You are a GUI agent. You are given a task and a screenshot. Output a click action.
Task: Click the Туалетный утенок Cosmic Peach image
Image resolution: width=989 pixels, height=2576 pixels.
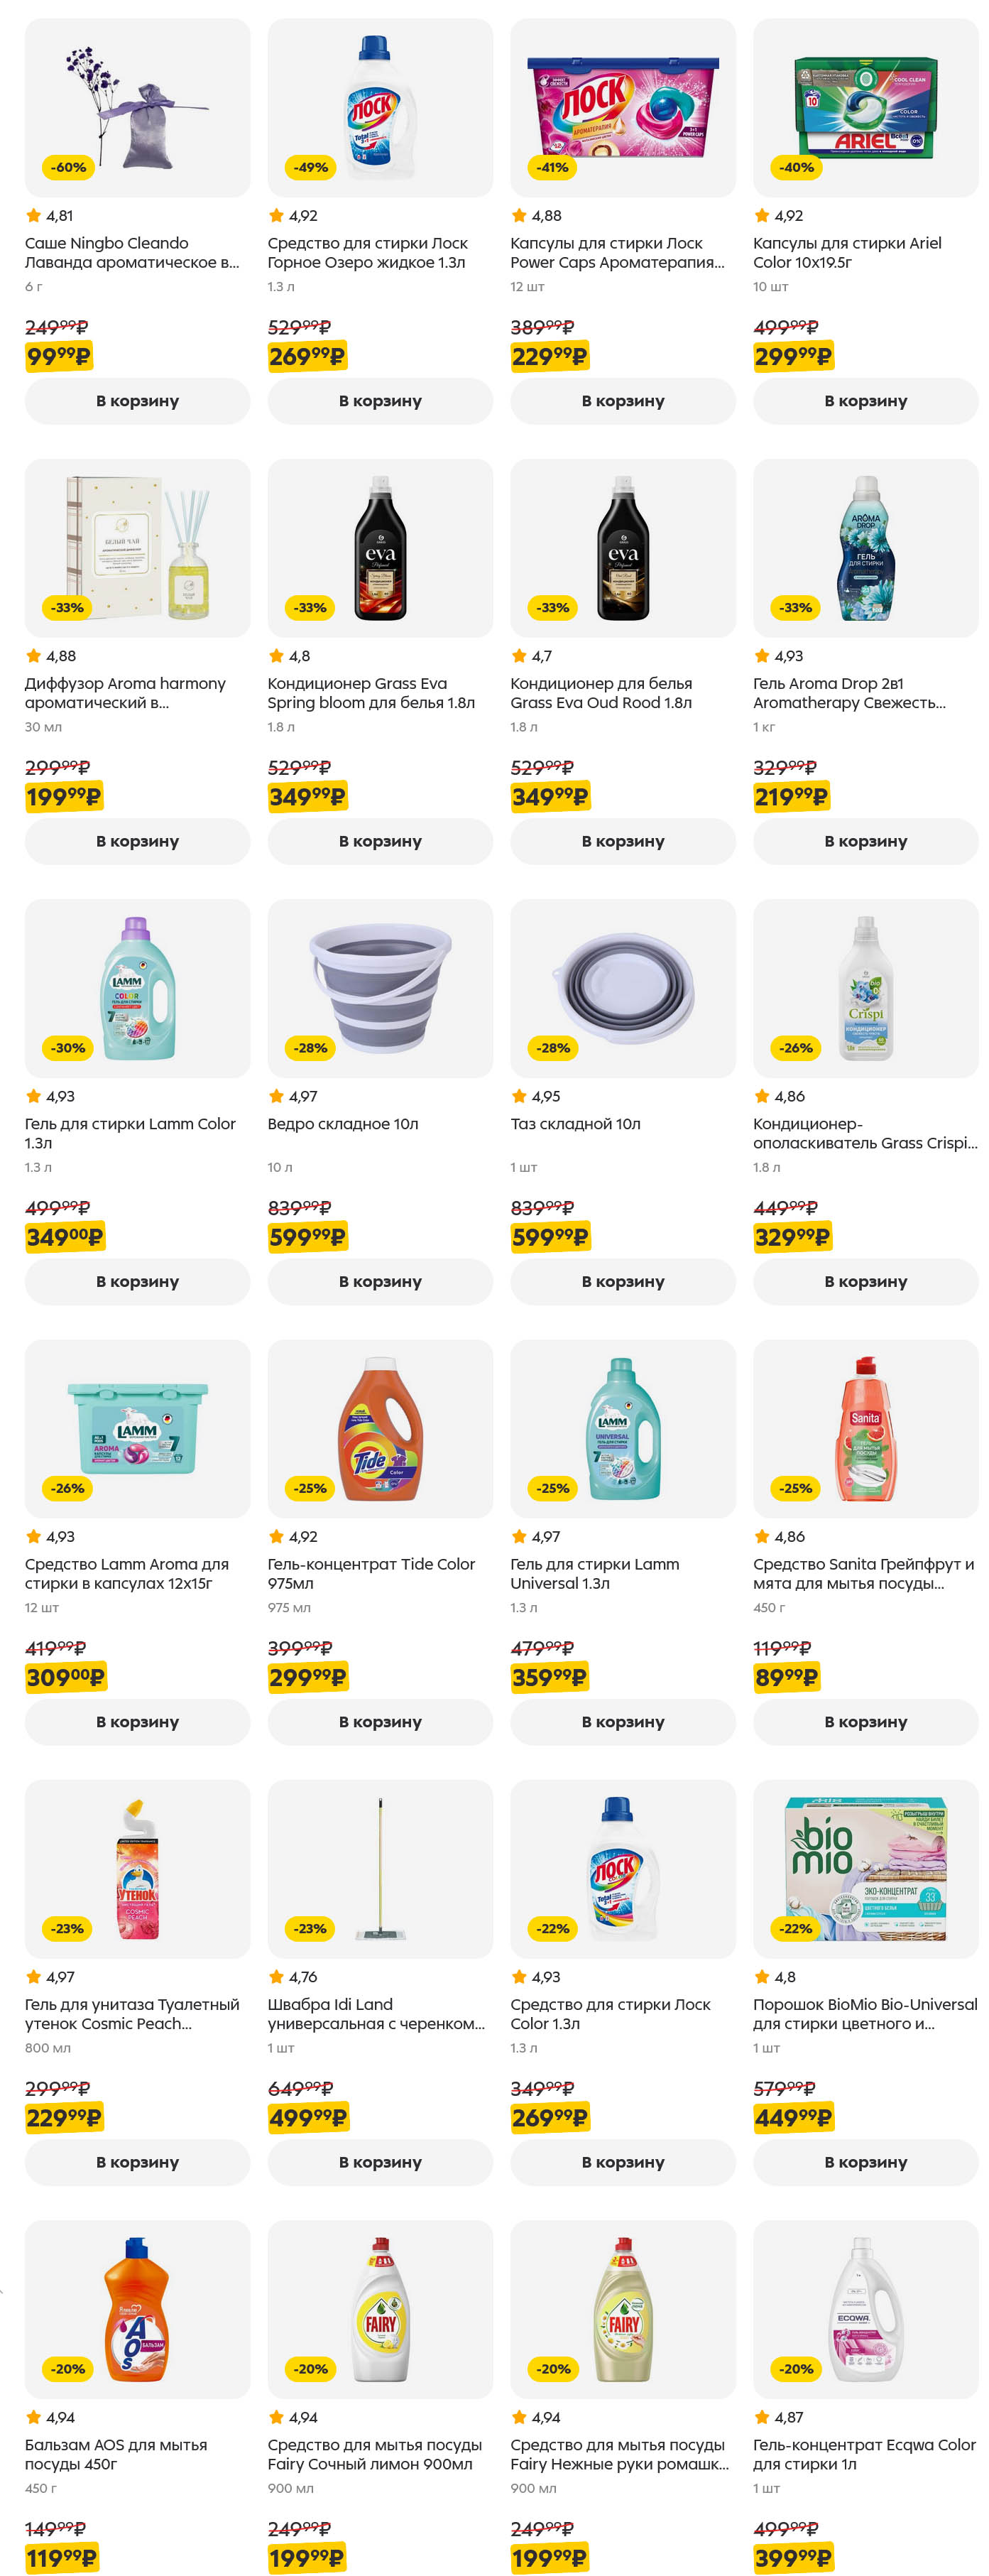pos(137,1868)
